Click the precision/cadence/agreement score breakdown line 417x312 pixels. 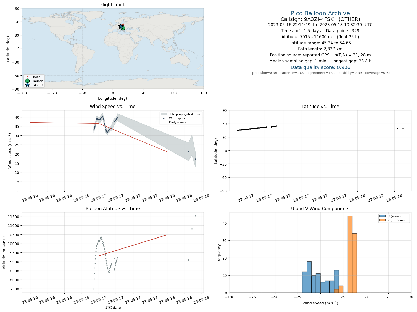click(x=321, y=73)
